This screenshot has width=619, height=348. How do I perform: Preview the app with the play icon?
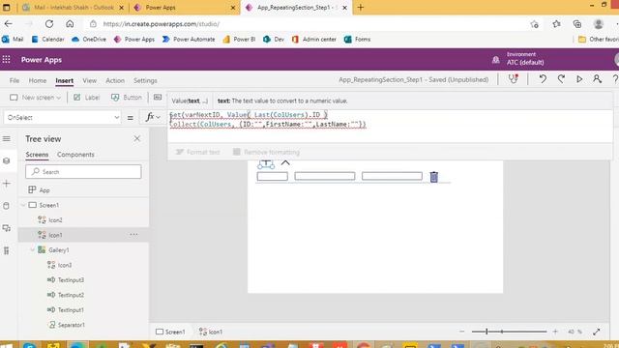point(579,79)
